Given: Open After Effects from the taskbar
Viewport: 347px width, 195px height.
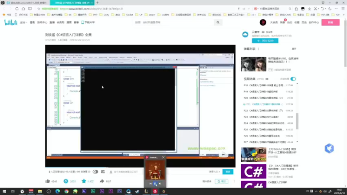Looking at the screenshot, I should (102, 191).
